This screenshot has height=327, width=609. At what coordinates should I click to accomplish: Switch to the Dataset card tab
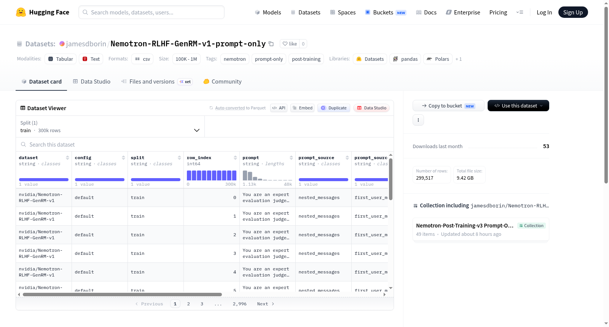41,81
